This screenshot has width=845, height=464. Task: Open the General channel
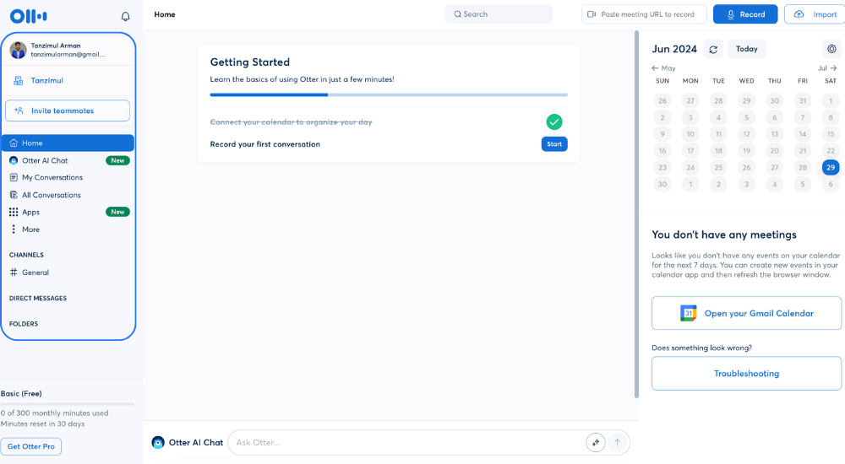35,272
